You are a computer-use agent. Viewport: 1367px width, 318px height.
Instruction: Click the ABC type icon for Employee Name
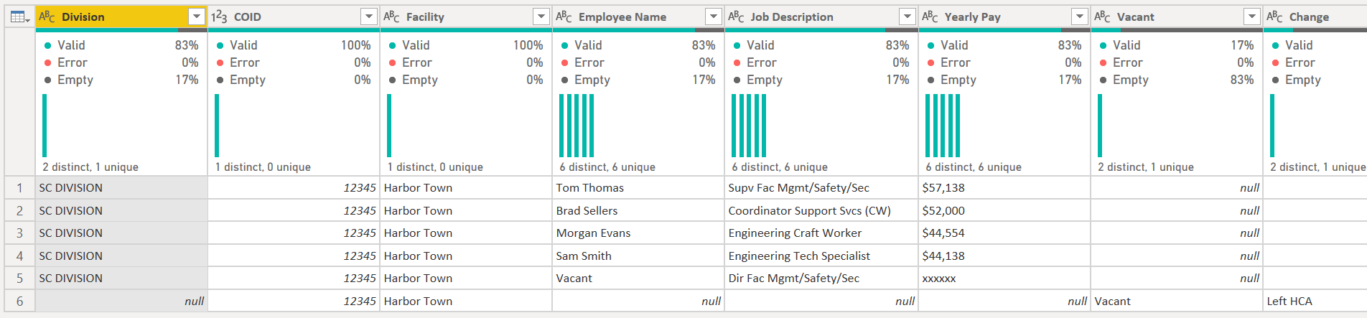pos(564,17)
